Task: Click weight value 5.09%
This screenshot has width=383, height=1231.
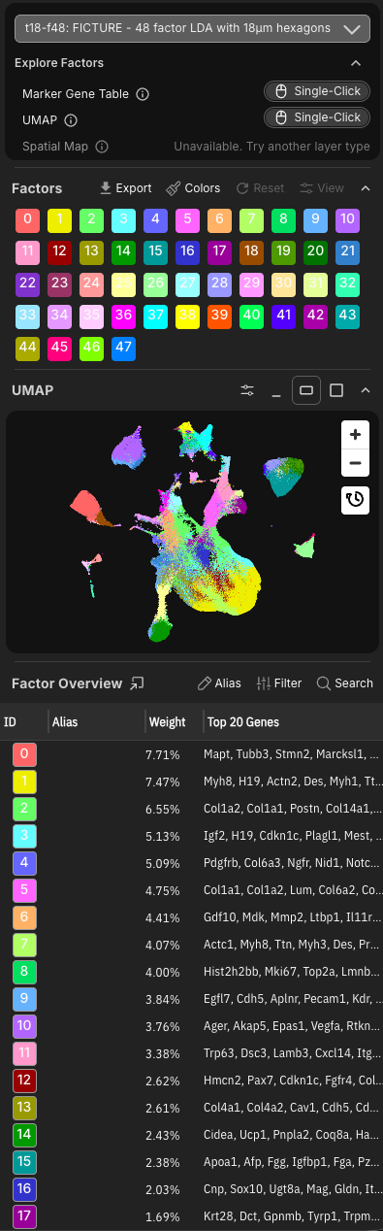Action: [x=162, y=862]
